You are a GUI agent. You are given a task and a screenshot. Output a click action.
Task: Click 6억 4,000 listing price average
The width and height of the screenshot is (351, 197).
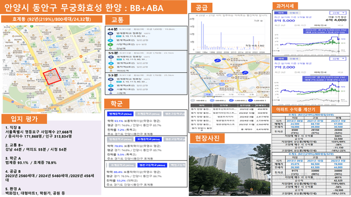point(336,20)
